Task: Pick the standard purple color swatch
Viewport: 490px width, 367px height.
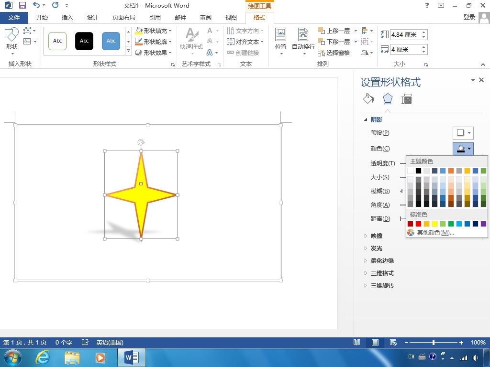Action: pyautogui.click(x=483, y=224)
